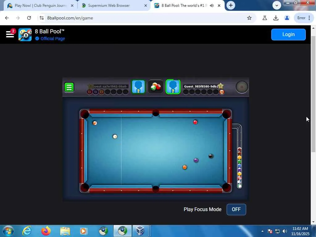The width and height of the screenshot is (316, 237).
Task: Open a new browser tab
Action: (x=231, y=6)
